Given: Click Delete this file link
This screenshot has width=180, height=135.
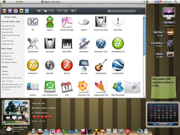Looking at the screenshot, I should click(8, 44).
